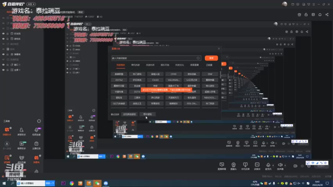Switch to the 科技文化 category tab
The image size is (333, 187).
click(180, 65)
